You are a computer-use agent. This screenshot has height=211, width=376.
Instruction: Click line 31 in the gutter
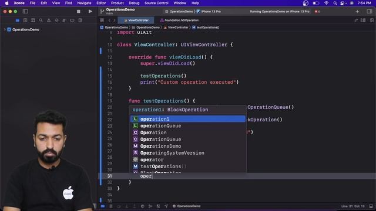point(109,176)
